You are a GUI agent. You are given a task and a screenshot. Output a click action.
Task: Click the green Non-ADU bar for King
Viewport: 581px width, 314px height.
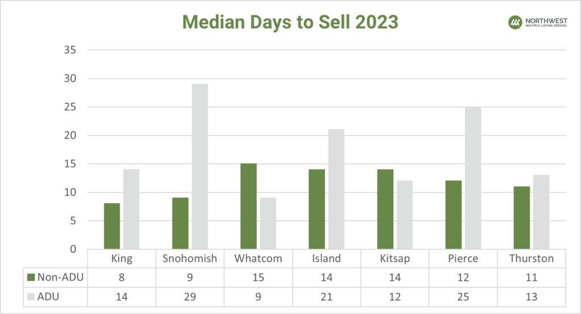click(x=112, y=226)
